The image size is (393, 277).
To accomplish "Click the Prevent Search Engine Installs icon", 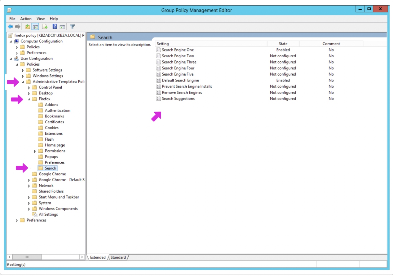I will pyautogui.click(x=159, y=86).
